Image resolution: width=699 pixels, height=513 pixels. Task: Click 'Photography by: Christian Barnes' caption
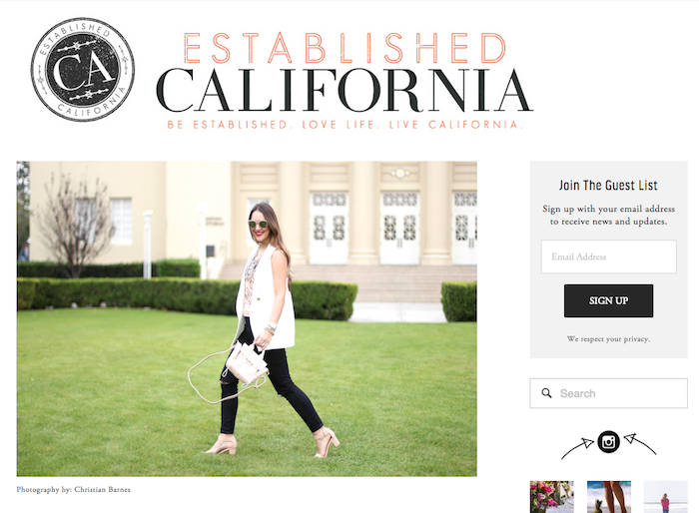[74, 489]
